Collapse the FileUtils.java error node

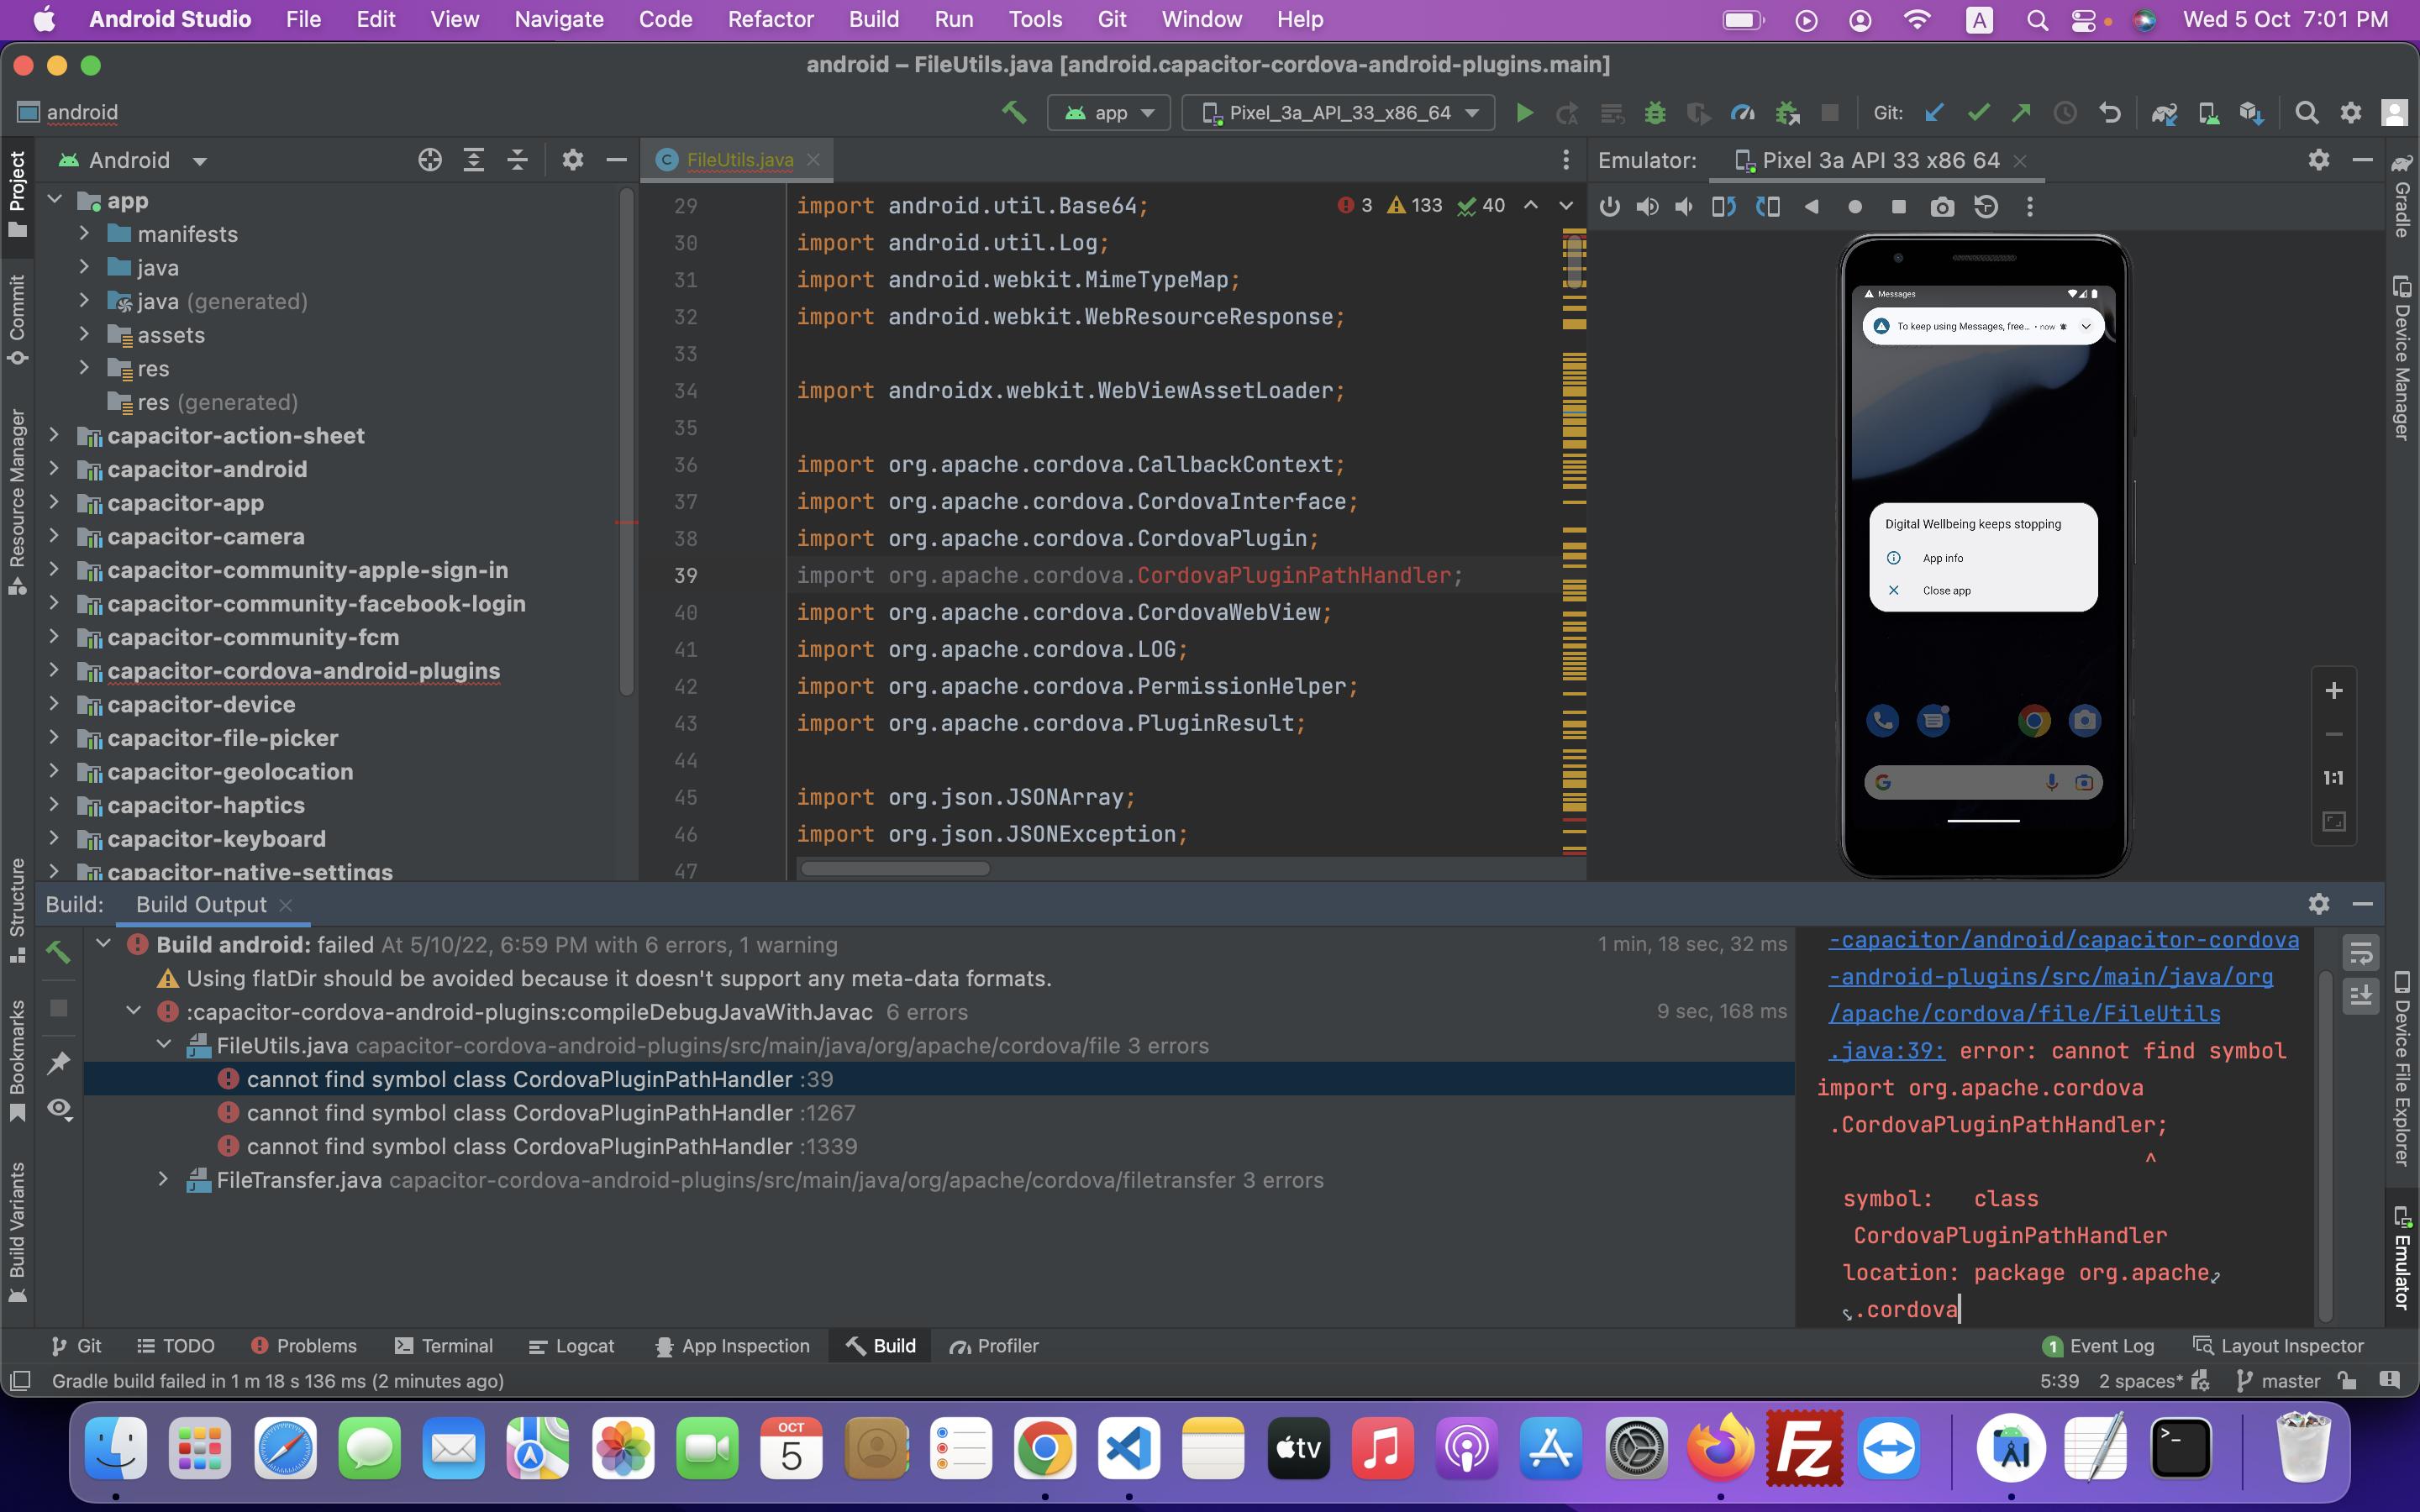tap(163, 1045)
